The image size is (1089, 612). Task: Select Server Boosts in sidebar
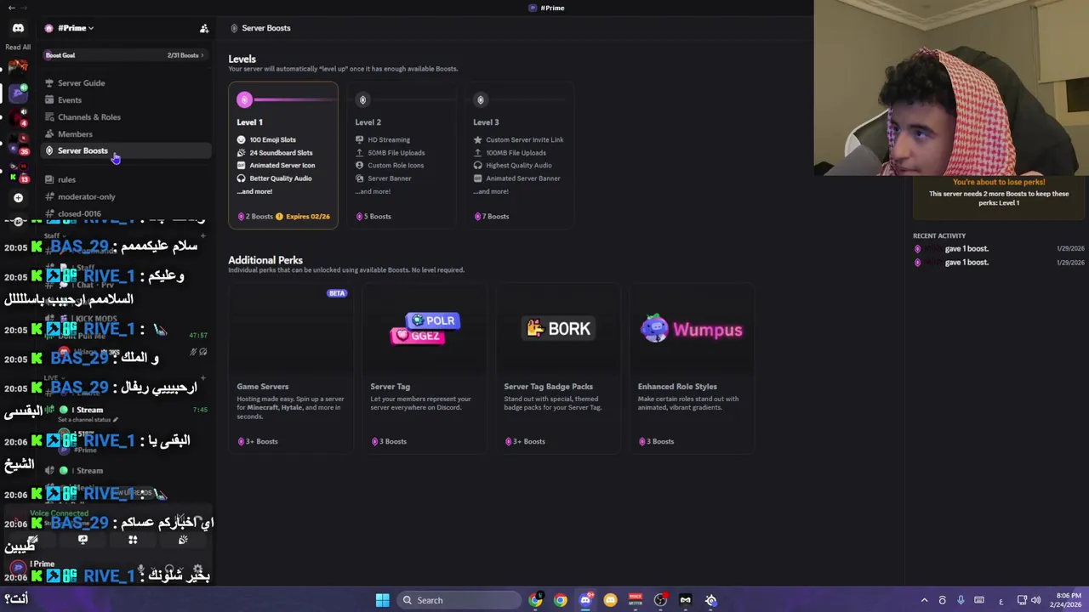tap(126, 150)
